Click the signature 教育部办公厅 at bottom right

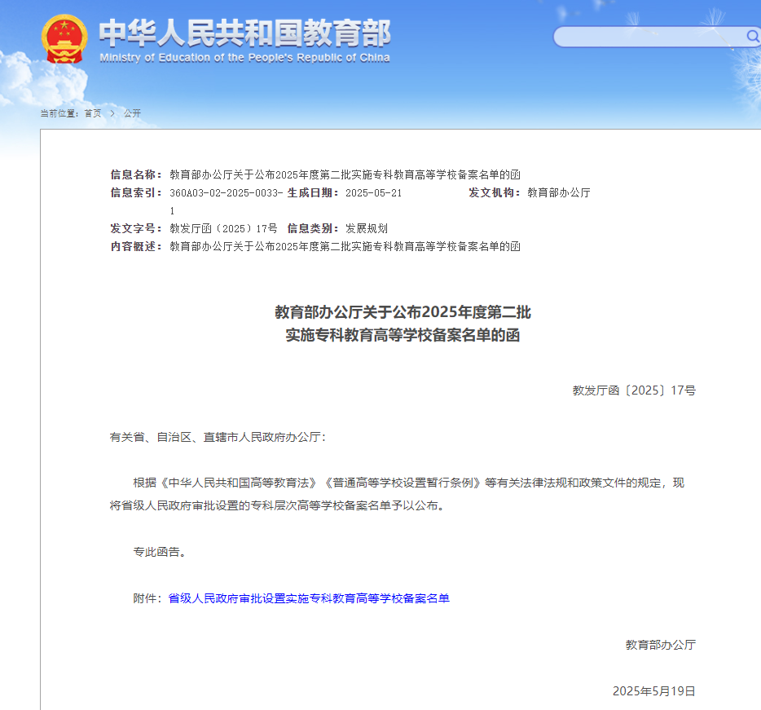[661, 645]
